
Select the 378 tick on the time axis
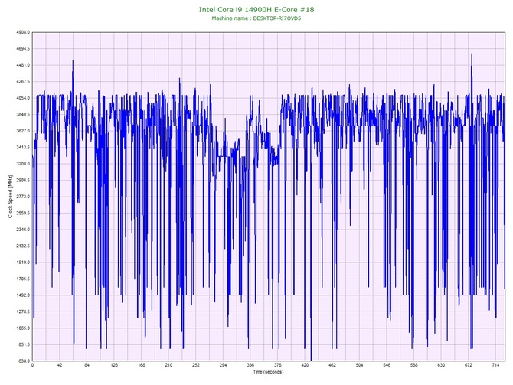[x=277, y=365]
